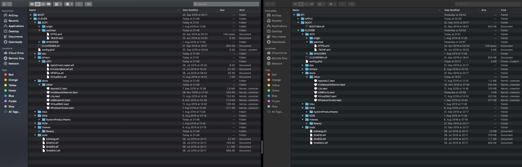Click the Search field in left window
522x167 pixels.
click(x=226, y=4)
